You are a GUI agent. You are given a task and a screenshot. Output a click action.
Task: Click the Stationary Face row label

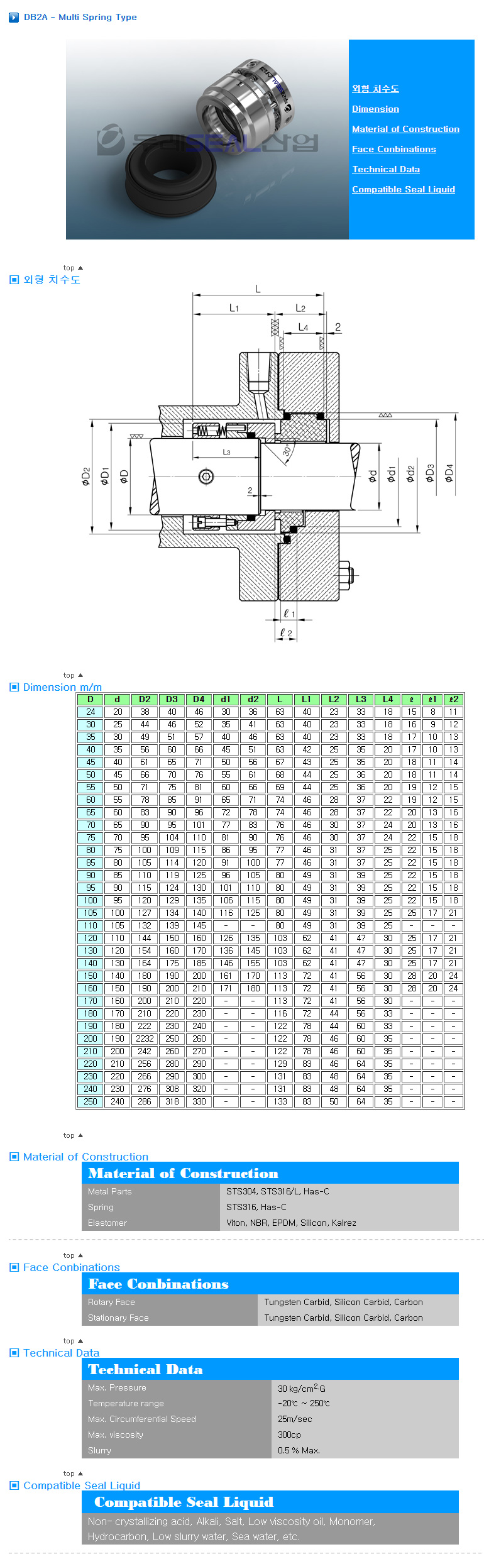point(118,1318)
